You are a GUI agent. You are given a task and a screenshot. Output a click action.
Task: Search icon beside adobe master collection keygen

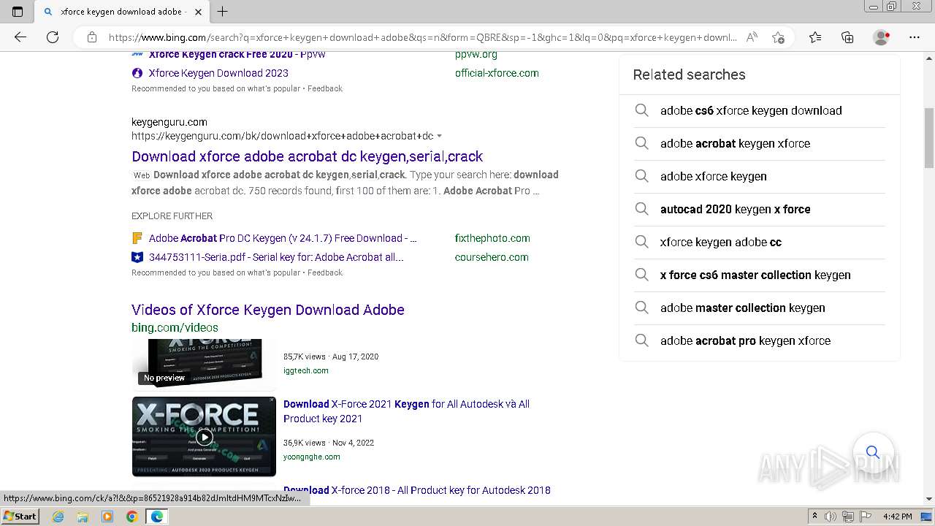(641, 308)
